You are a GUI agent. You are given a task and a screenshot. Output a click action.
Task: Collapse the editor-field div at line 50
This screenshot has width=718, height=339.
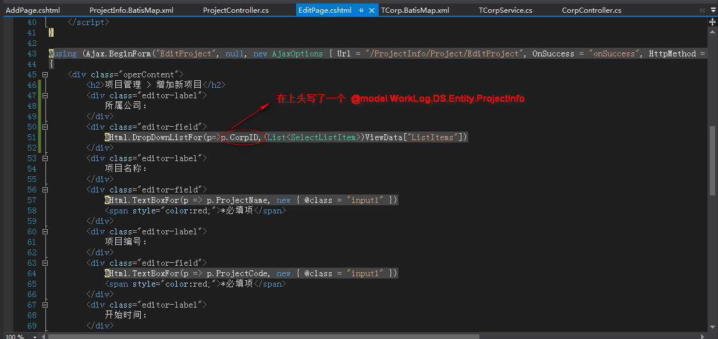pyautogui.click(x=45, y=127)
